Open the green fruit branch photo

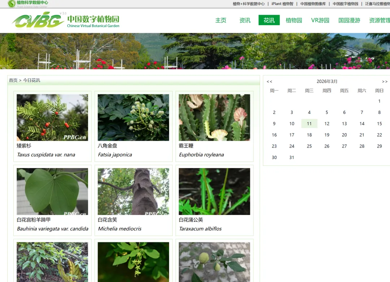tap(214, 262)
